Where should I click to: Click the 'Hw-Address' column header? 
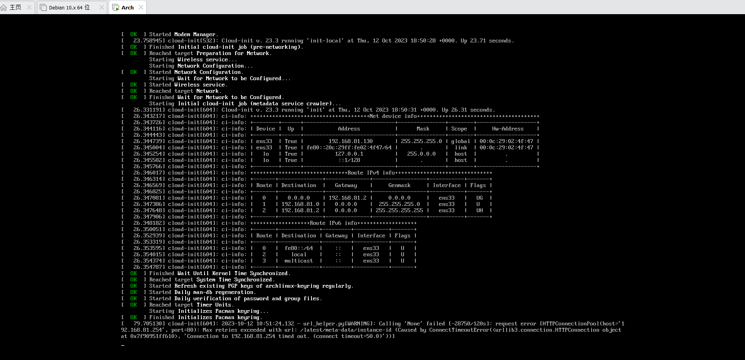pos(508,129)
